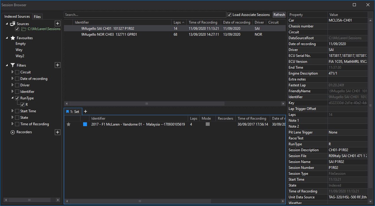Viewport: 375px width, 206px height.
Task: Collapse the Favourites section
Action: (6, 38)
